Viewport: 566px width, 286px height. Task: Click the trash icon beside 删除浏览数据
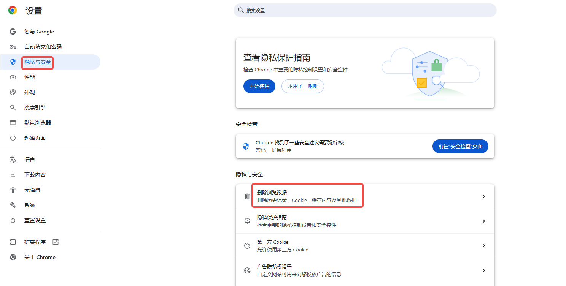247,196
